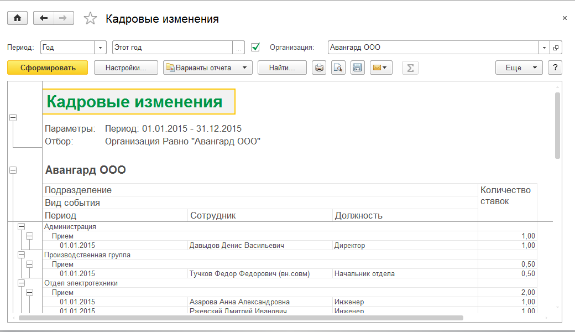Open the Варианты отчета menu
Viewport: 575px width, 332px height.
[207, 68]
